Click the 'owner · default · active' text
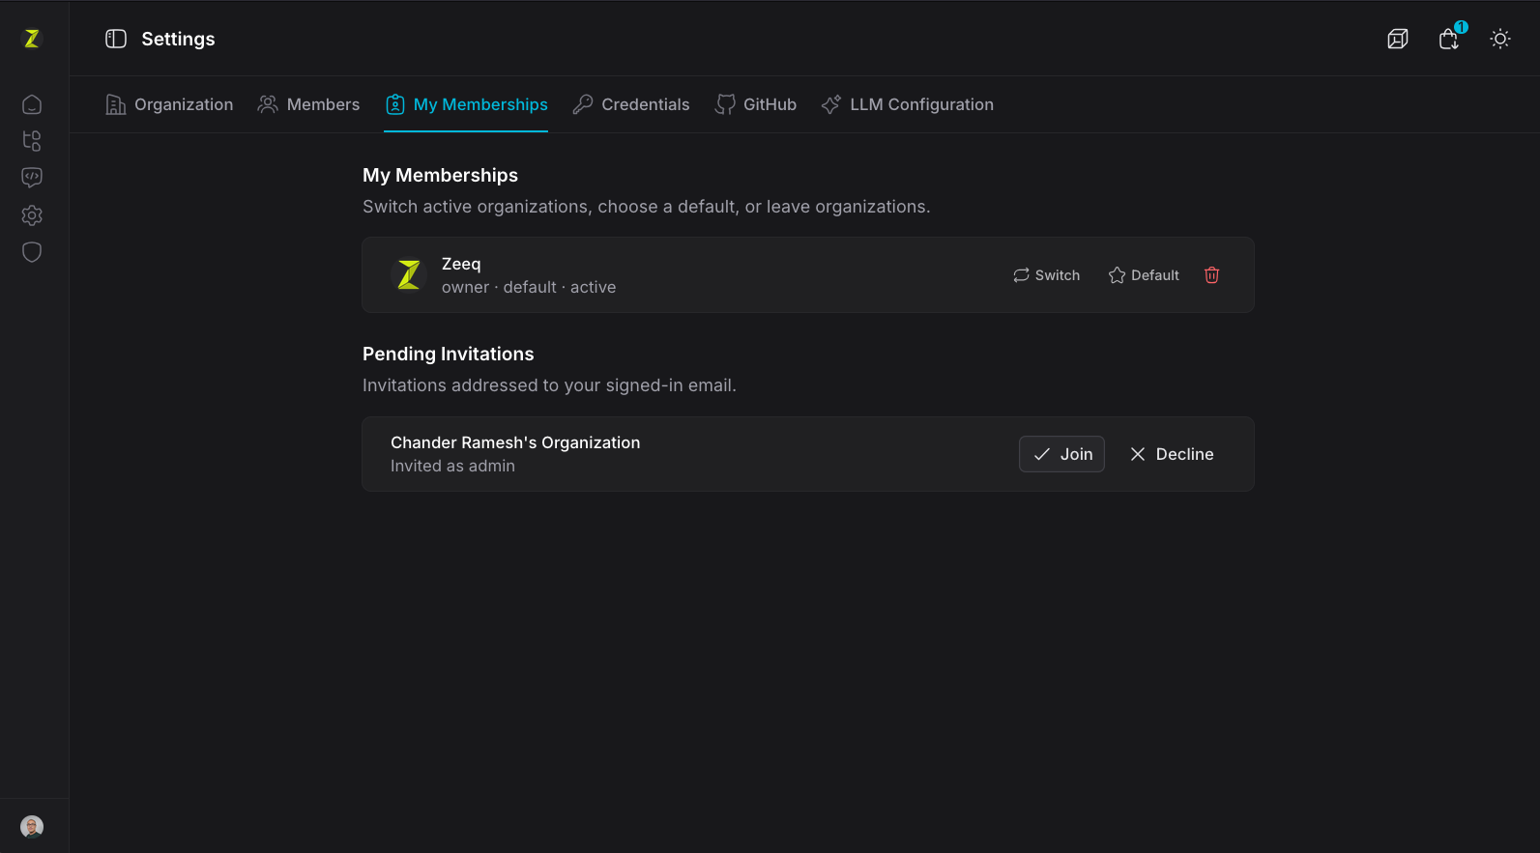 click(529, 287)
